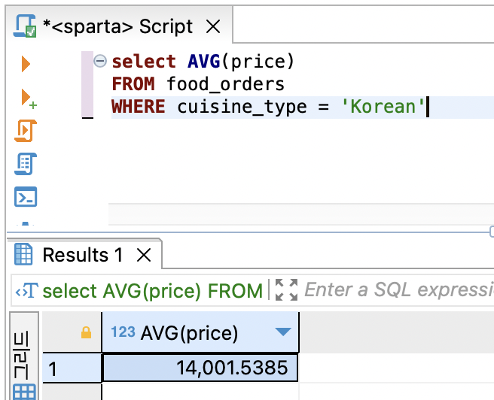494x400 pixels.
Task: Execute SQL in new tab icon
Action: [x=29, y=98]
